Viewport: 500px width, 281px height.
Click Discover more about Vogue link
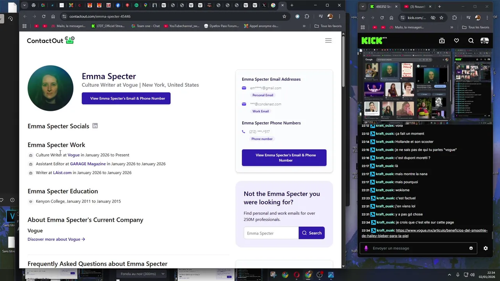(x=56, y=239)
